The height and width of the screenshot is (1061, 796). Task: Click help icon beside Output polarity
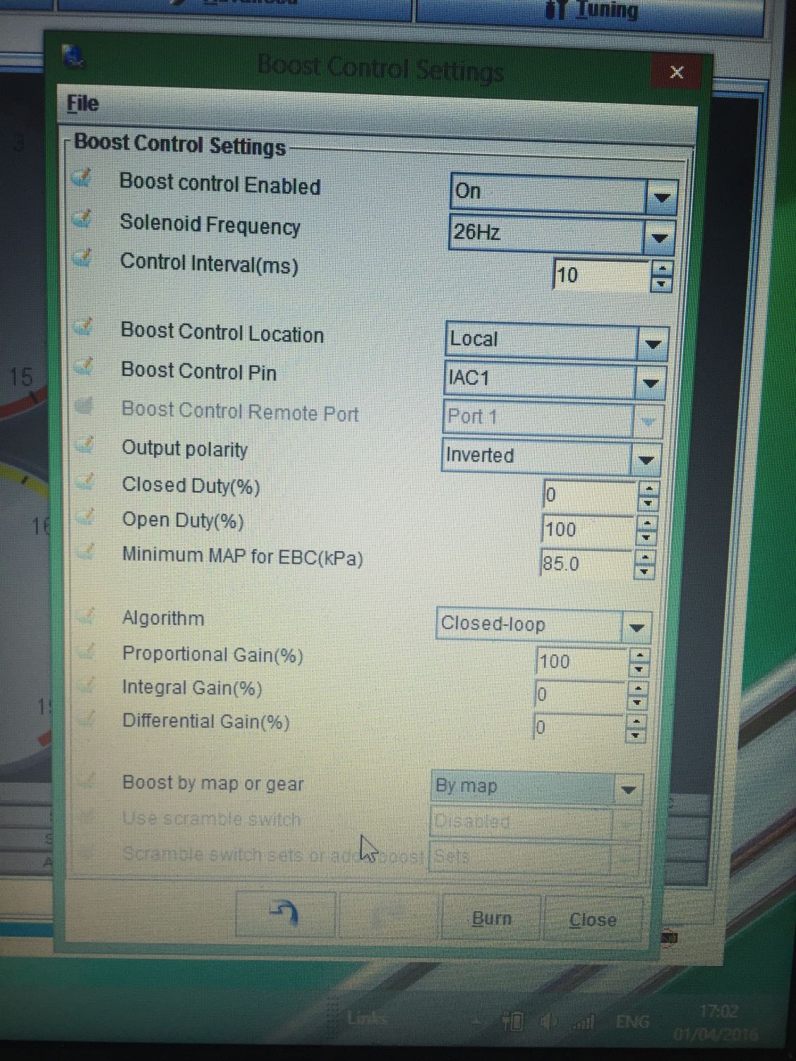[85, 444]
